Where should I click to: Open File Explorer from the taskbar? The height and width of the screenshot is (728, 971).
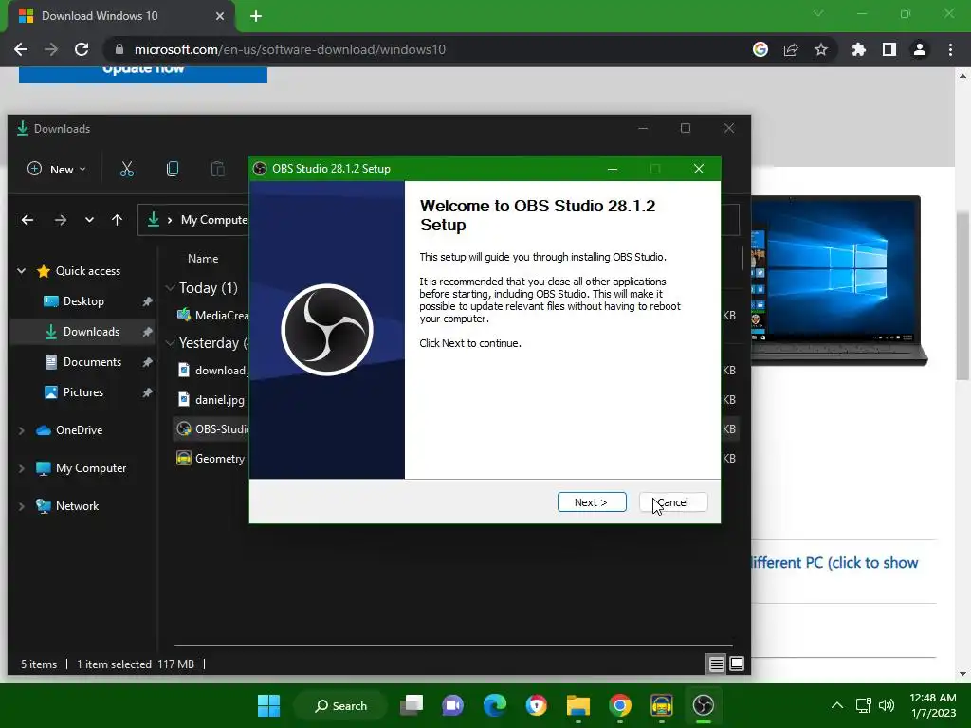[x=578, y=705]
